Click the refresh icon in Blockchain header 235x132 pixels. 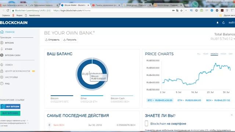pyautogui.click(x=223, y=23)
